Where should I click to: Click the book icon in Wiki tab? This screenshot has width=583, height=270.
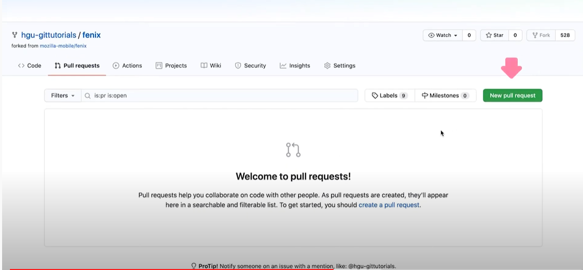pos(204,66)
